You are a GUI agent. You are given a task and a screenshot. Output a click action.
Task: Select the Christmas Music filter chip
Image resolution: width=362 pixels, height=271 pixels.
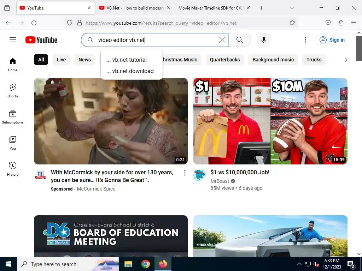(182, 60)
